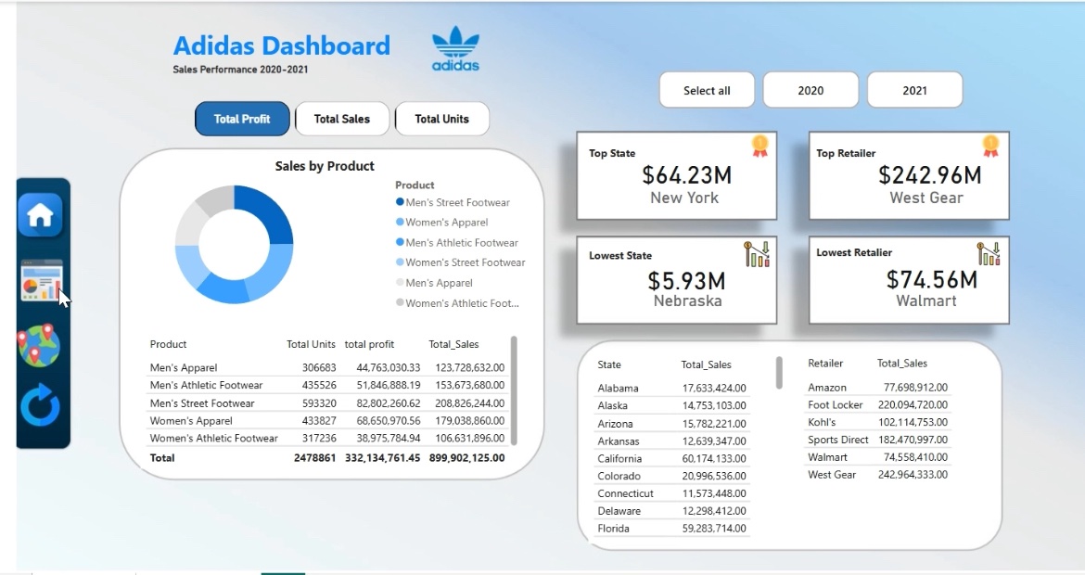Screen dimensions: 1085x575
Task: Select Men's Athletic Footwear table row
Action: click(x=326, y=385)
